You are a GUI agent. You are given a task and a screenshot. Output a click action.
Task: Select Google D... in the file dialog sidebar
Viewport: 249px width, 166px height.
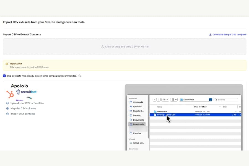pos(137,111)
